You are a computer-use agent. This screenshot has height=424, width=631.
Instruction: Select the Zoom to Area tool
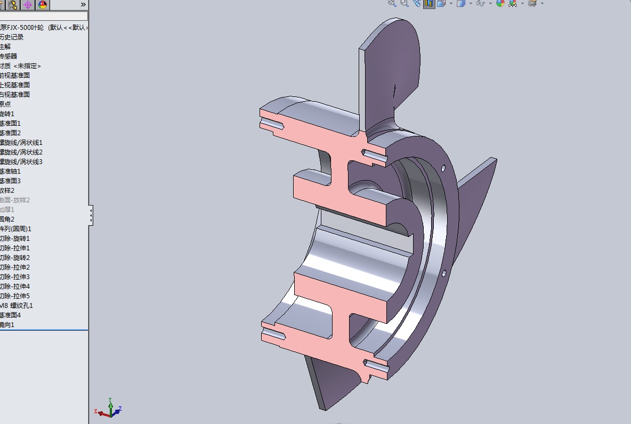[404, 3]
